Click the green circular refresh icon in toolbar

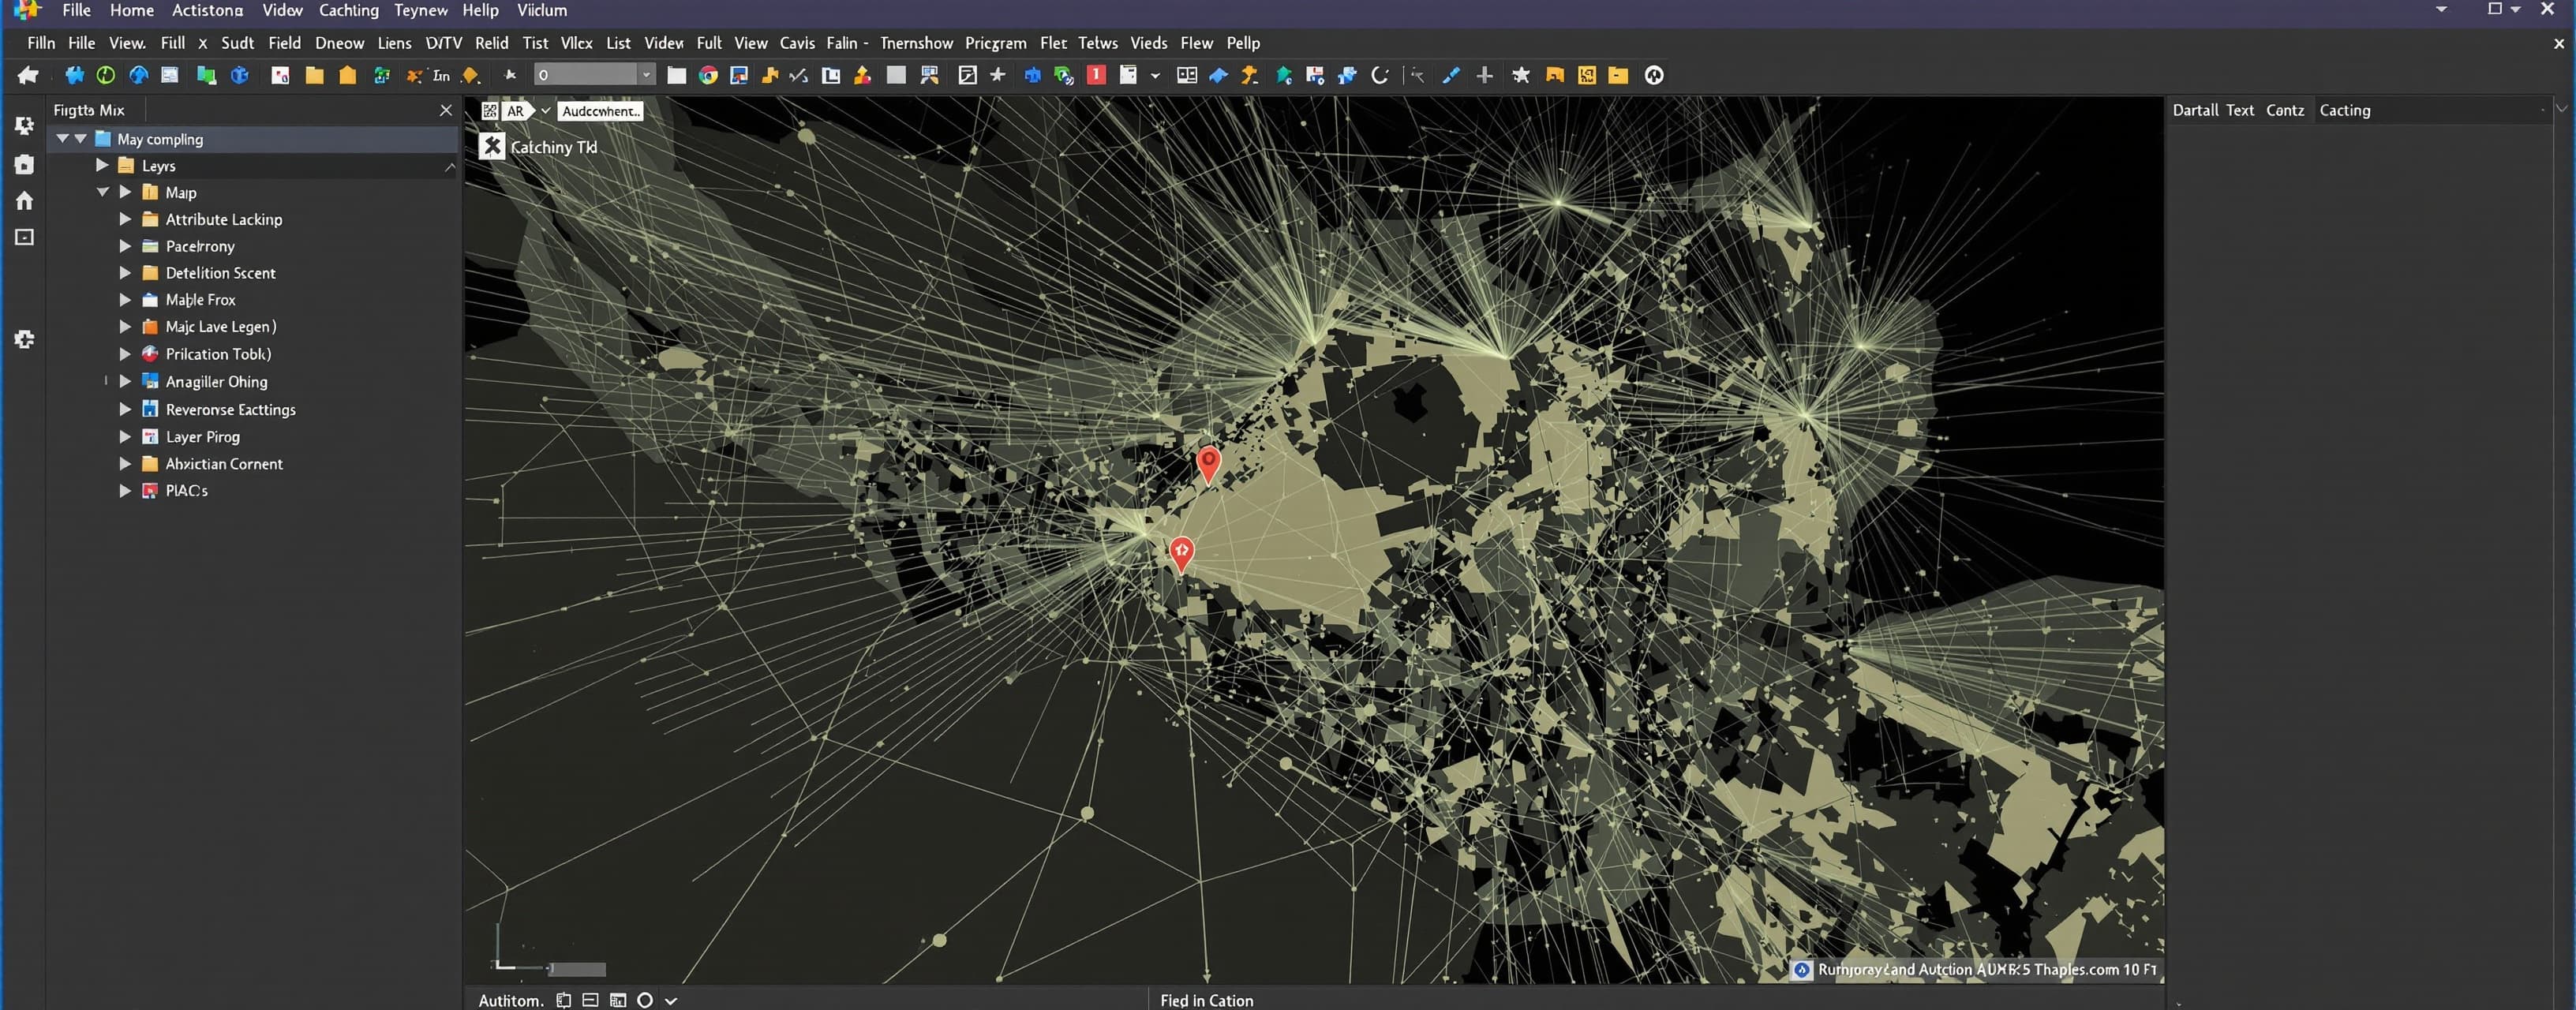105,75
